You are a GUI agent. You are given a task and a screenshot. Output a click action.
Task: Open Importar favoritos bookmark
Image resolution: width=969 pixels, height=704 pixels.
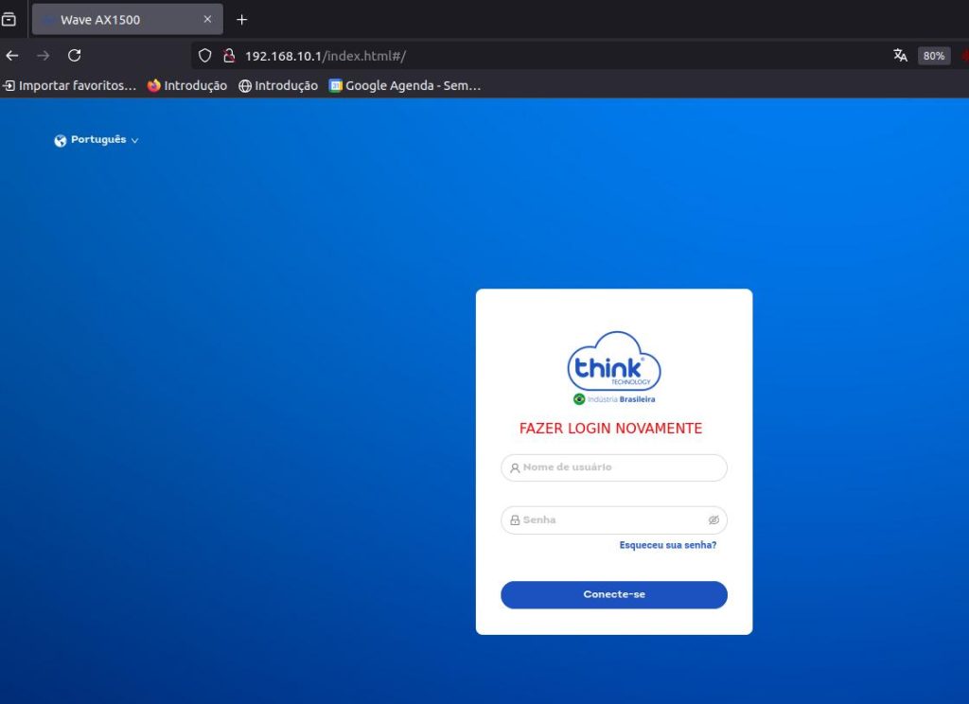click(69, 86)
